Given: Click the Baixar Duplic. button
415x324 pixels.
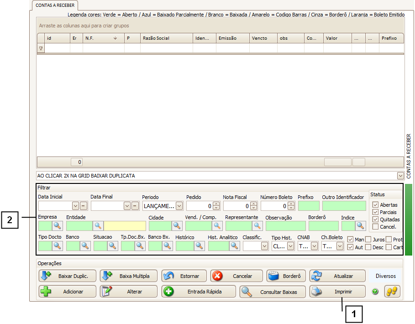Looking at the screenshot, I should pyautogui.click(x=67, y=276).
